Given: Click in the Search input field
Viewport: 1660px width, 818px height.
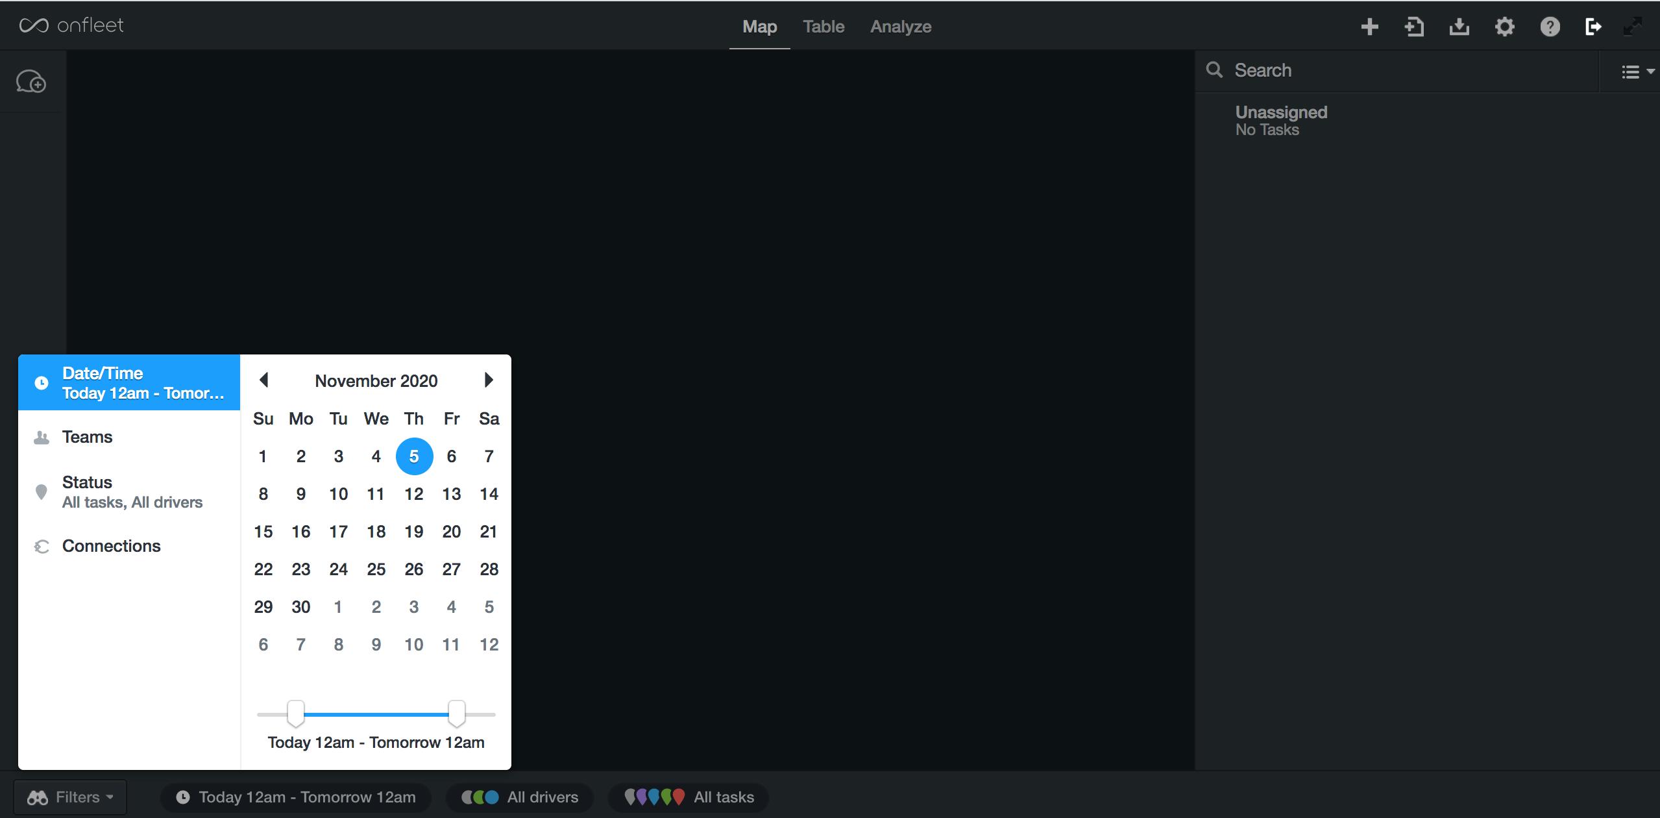Looking at the screenshot, I should pyautogui.click(x=1408, y=70).
